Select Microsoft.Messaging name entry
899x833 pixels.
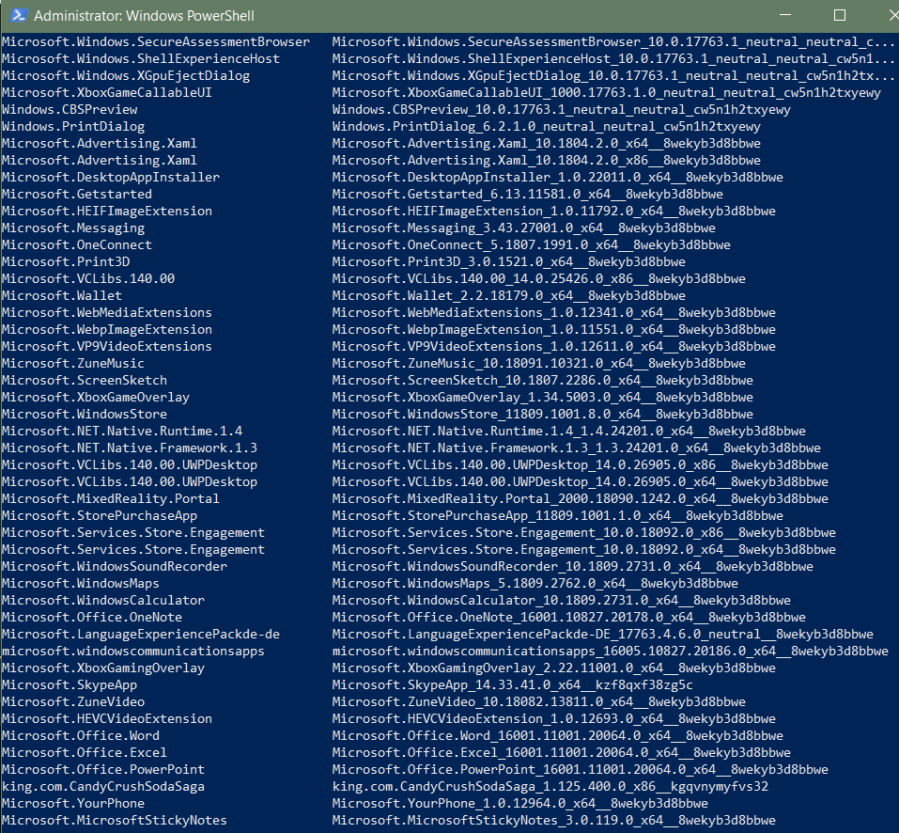coord(73,228)
